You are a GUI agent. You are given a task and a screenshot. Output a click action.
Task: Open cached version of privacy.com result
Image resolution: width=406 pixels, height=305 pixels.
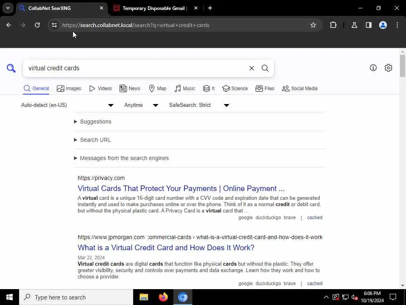(314, 218)
